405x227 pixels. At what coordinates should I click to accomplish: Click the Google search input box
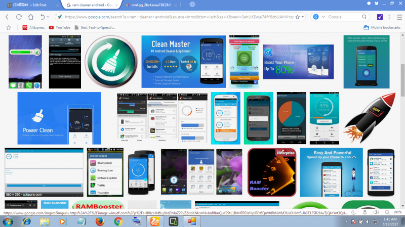click(x=344, y=17)
